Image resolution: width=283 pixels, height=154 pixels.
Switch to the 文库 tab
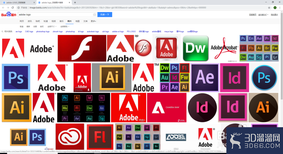85,21
